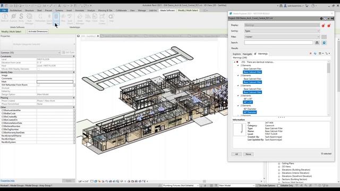Open Ideate Help from the ribbon
The width and height of the screenshot is (340, 191).
coord(111,18)
